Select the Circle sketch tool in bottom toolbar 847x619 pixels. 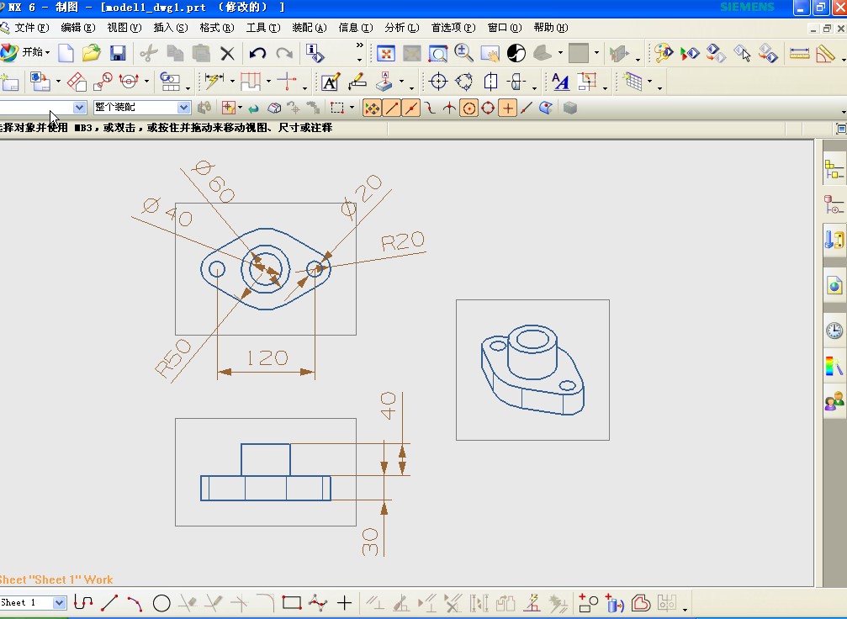pos(161,603)
